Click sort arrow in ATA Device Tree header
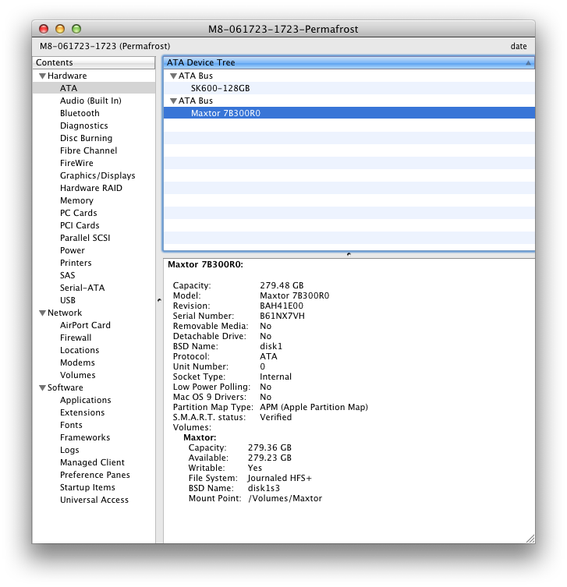The width and height of the screenshot is (567, 587). (x=528, y=62)
